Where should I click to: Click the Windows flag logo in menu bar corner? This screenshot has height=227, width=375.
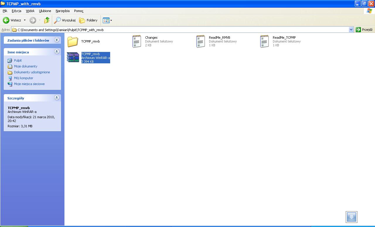(x=369, y=11)
